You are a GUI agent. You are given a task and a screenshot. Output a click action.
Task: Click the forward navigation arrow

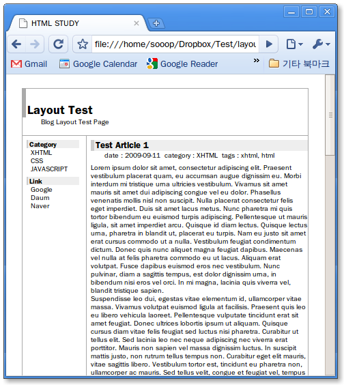click(x=35, y=44)
